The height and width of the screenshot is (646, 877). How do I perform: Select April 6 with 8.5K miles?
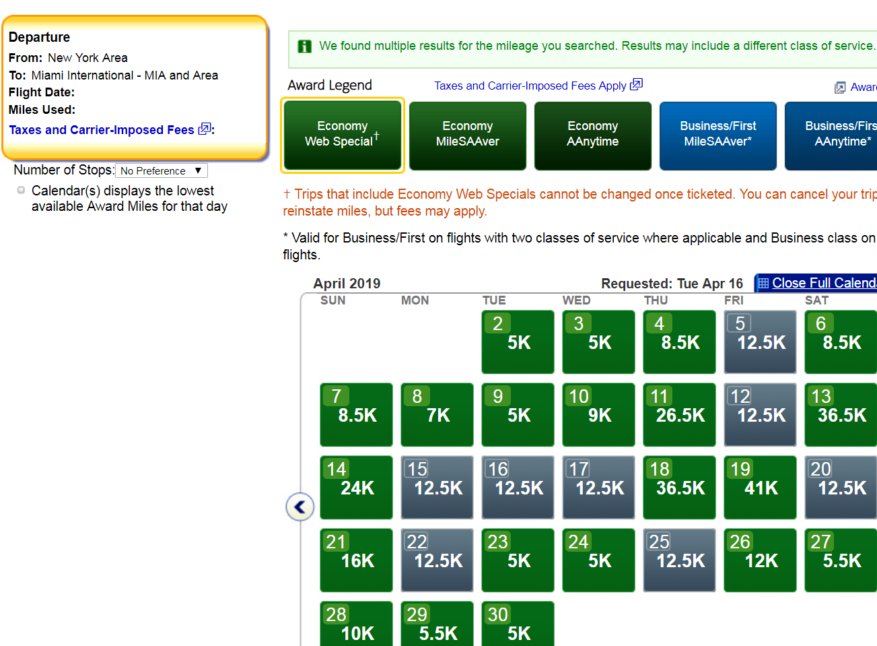coord(841,342)
